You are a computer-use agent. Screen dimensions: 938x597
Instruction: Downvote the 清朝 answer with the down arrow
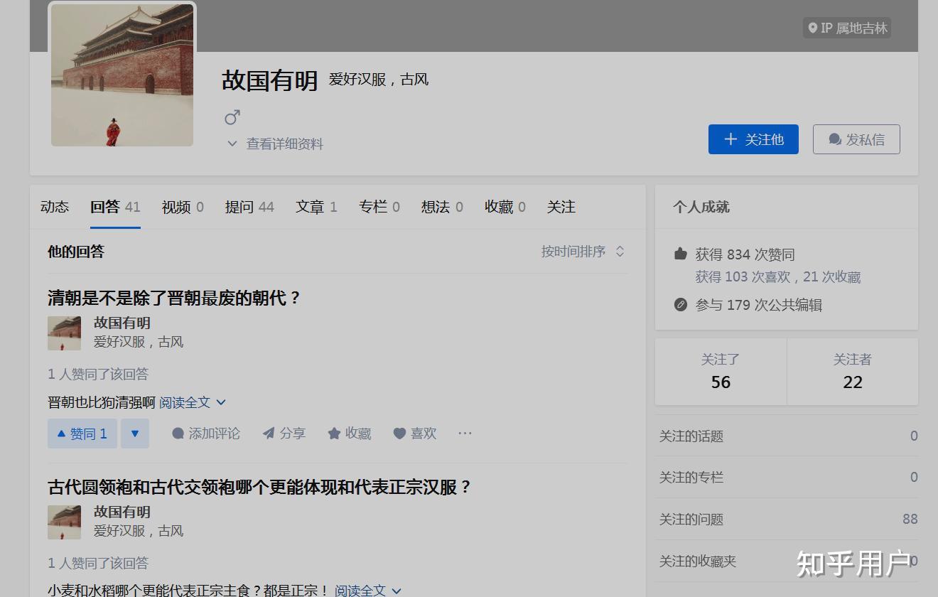point(135,434)
